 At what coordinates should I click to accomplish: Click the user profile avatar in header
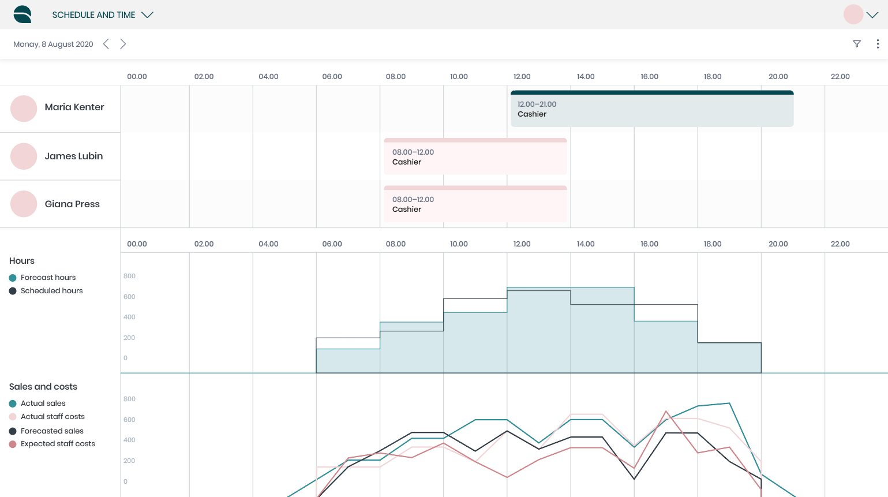pos(853,14)
